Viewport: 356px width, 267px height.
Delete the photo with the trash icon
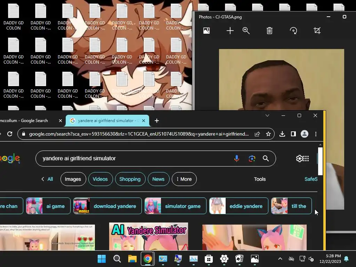tap(269, 31)
